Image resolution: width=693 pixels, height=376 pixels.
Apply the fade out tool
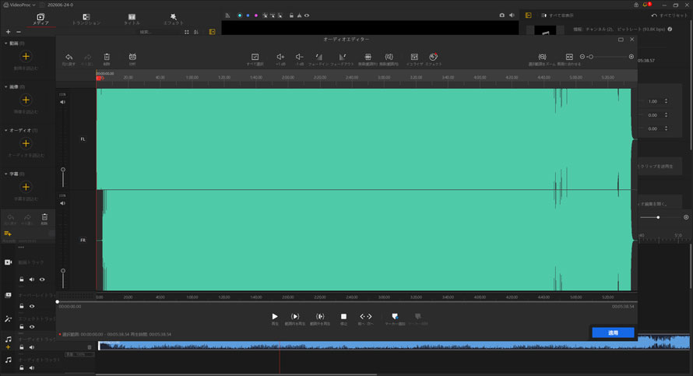coord(342,57)
